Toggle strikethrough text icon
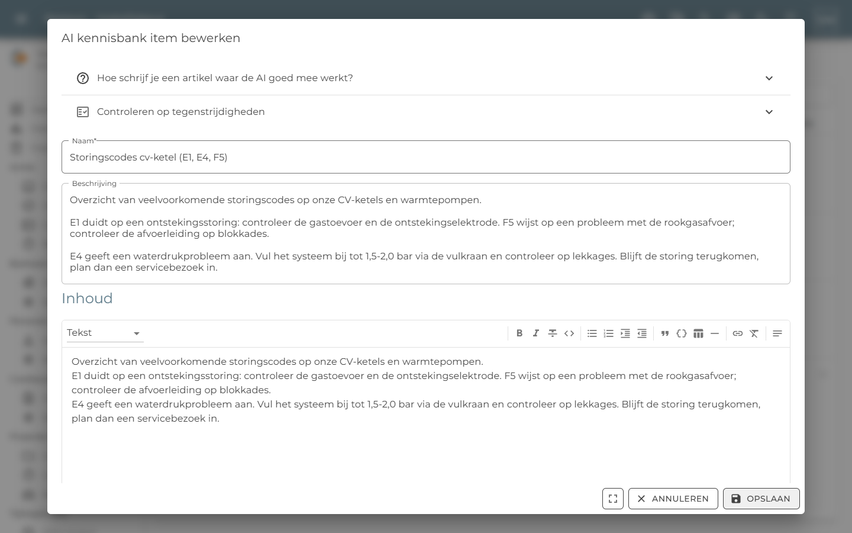 click(x=553, y=333)
